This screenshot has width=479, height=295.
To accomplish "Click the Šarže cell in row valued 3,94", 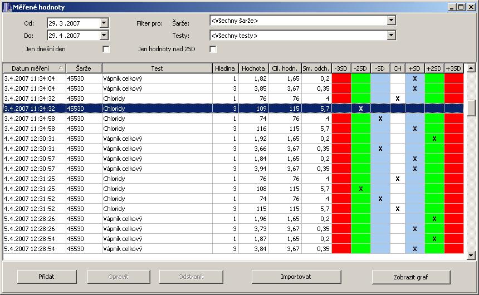I will point(84,169).
